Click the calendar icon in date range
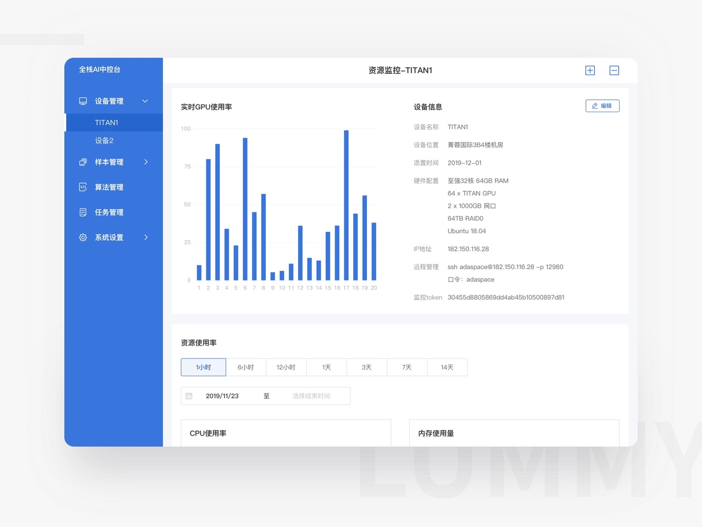 coord(189,396)
